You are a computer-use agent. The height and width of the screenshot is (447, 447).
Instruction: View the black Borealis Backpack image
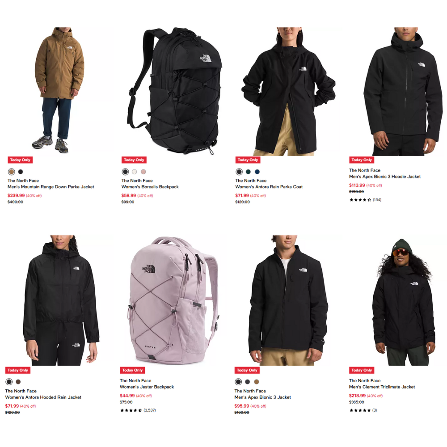[x=174, y=91]
